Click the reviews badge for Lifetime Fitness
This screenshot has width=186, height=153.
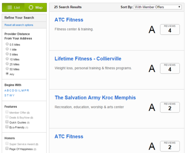[x=170, y=68]
